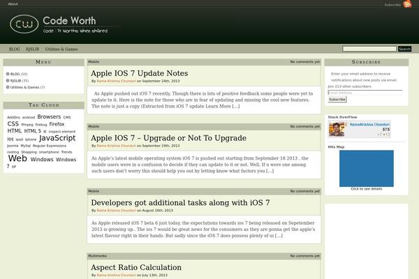Viewport: 419px width, 279px height.
Task: Click the CW oval logo
Action: point(24,24)
